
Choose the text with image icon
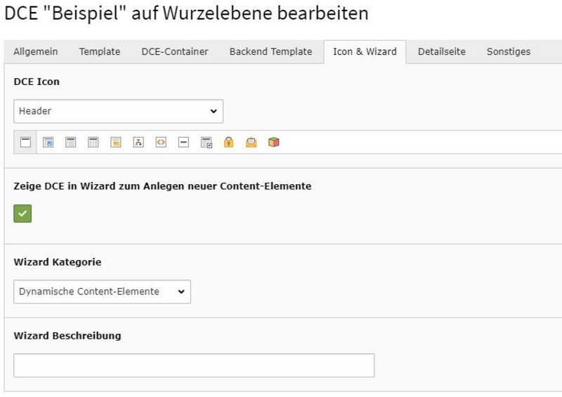48,142
